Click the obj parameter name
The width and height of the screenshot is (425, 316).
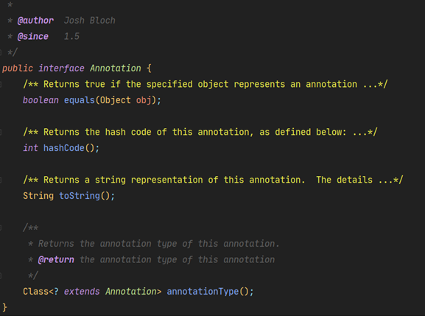[144, 100]
